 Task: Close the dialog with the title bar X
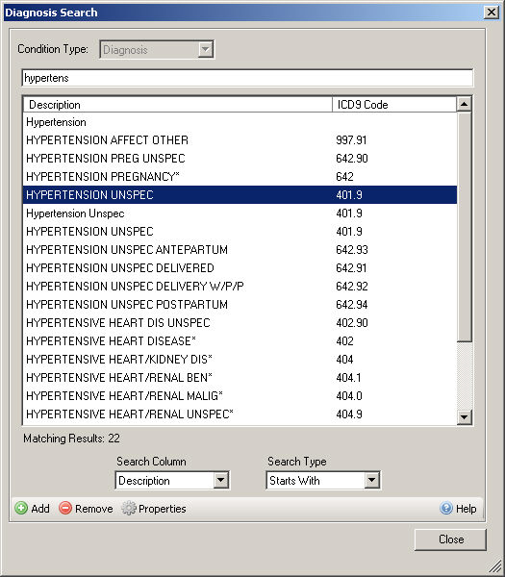click(492, 13)
